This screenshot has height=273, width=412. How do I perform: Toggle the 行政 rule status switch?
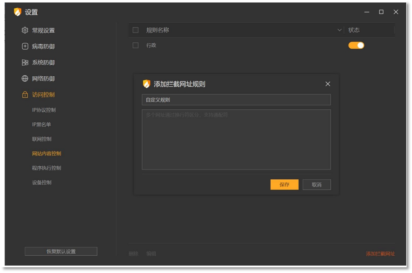[x=356, y=45]
